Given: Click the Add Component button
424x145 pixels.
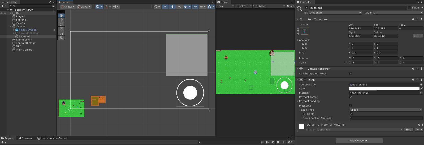Looking at the screenshot, I should point(359,141).
